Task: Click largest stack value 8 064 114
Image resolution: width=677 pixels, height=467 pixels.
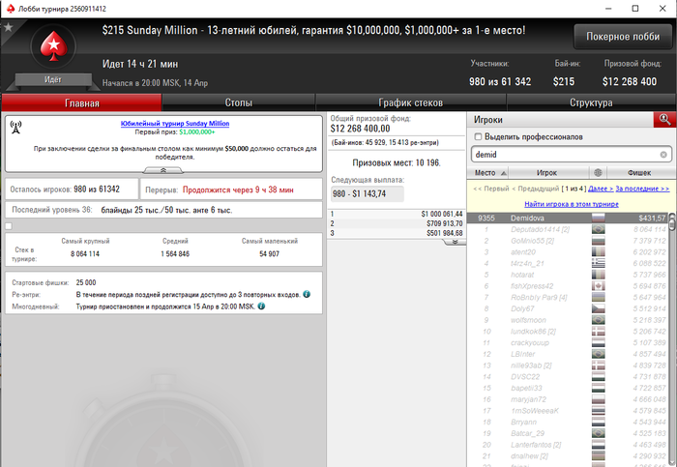Action: [85, 253]
